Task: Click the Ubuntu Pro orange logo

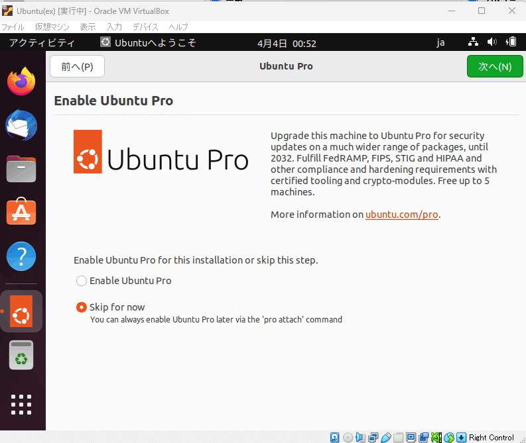Action: click(88, 152)
